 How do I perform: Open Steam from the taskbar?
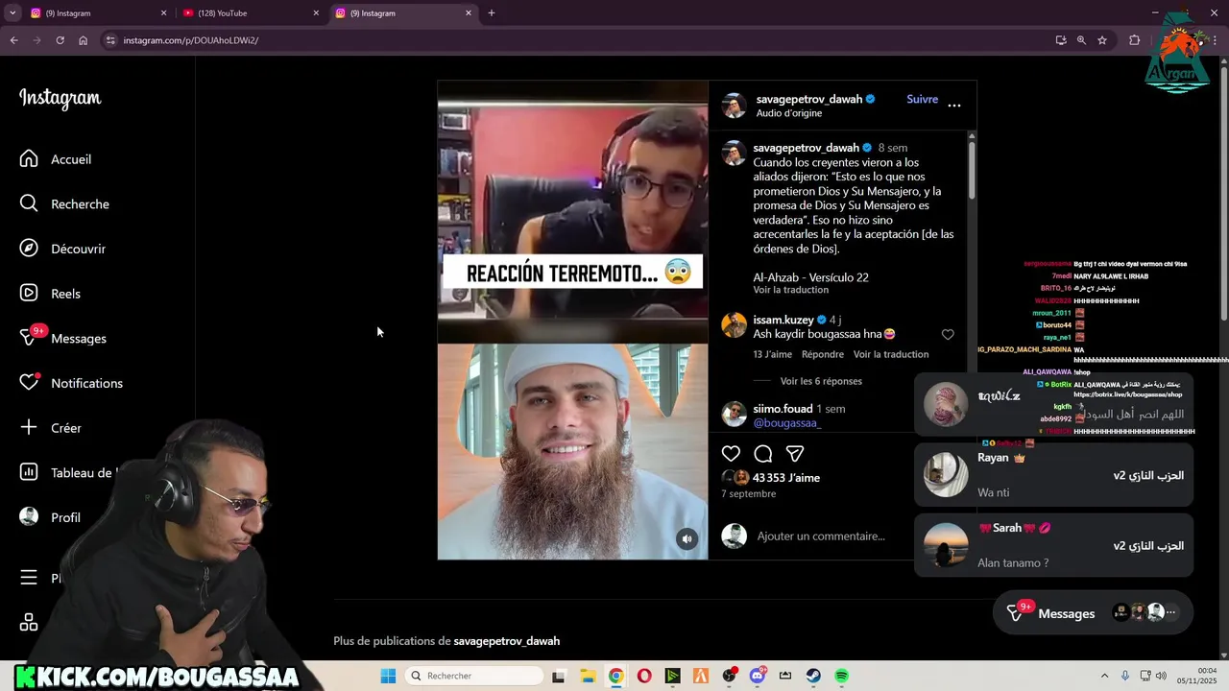(813, 676)
